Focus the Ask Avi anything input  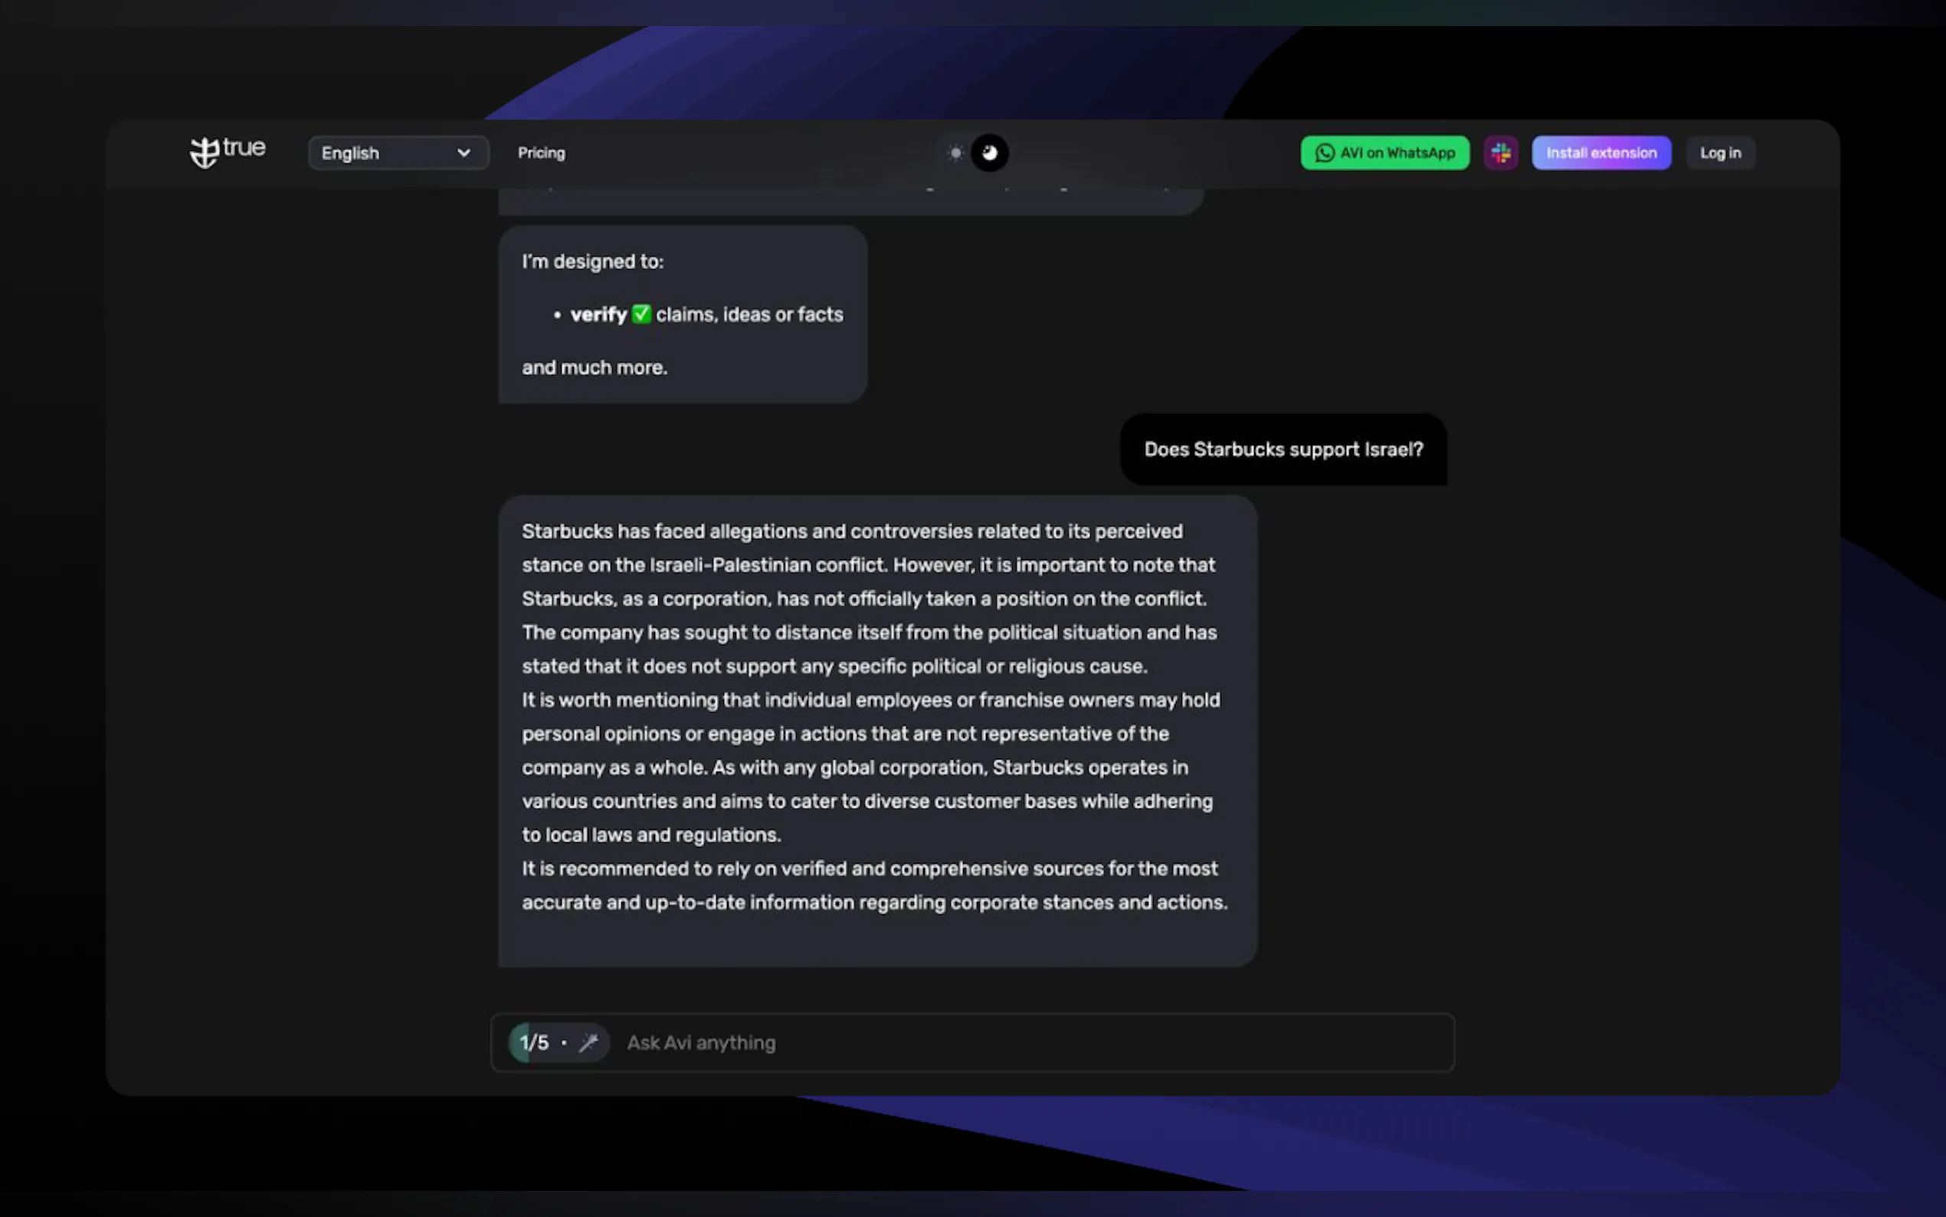[971, 1042]
